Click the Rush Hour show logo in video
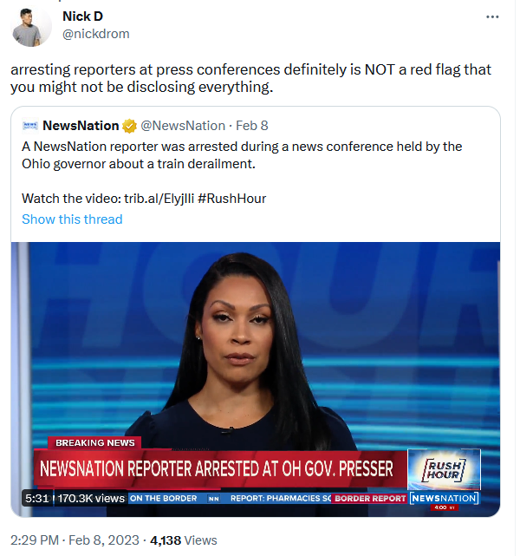This screenshot has height=556, width=520. click(445, 469)
